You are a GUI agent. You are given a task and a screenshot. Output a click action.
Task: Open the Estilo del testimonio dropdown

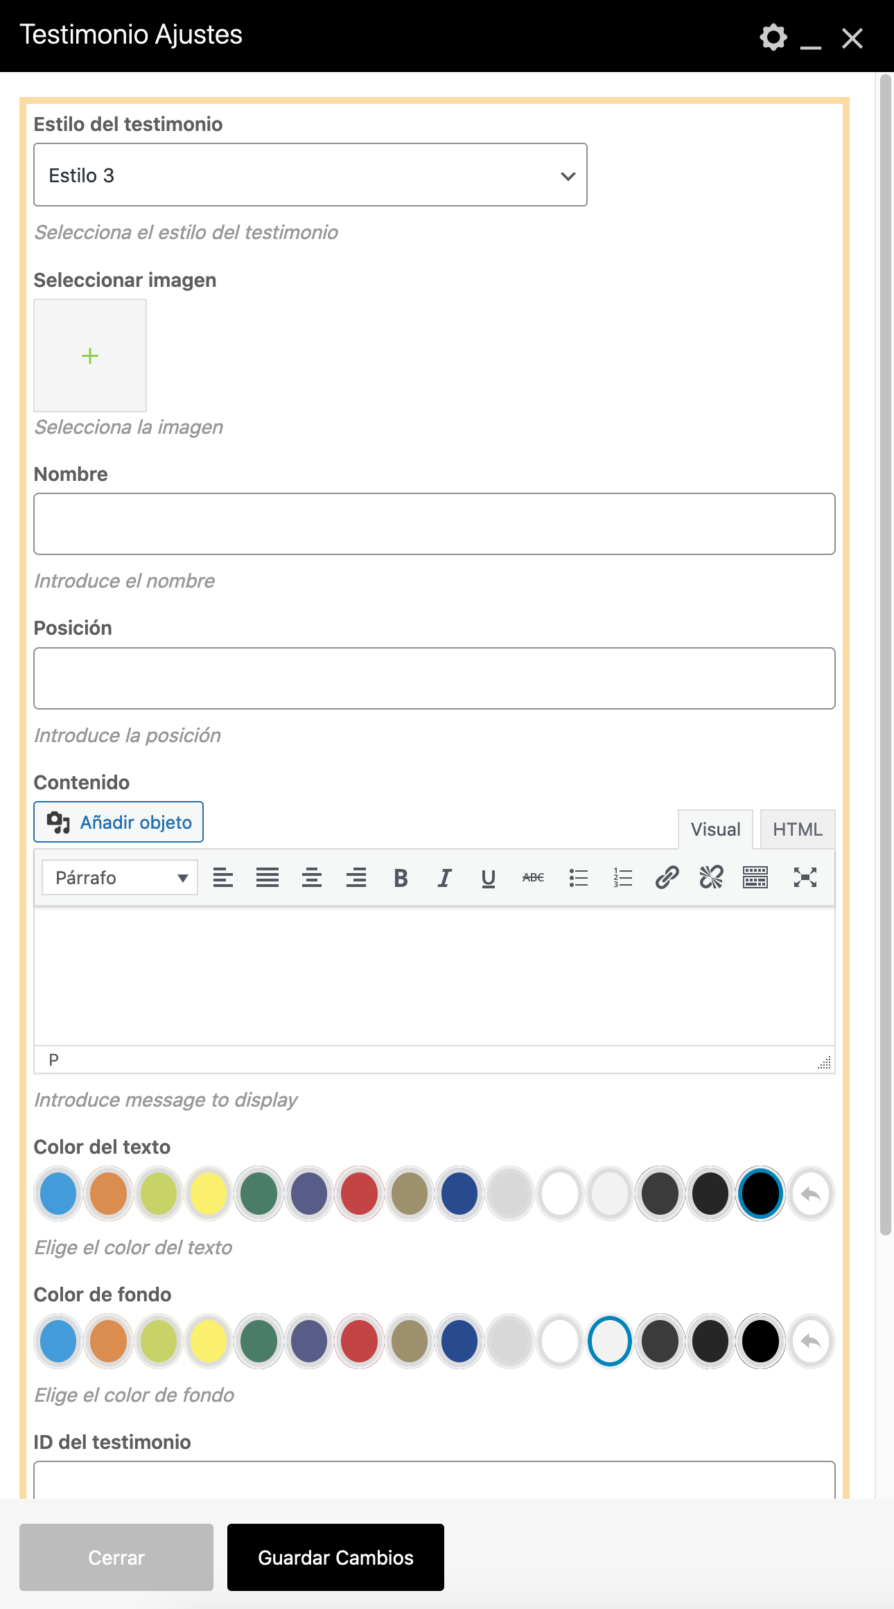pyautogui.click(x=310, y=175)
